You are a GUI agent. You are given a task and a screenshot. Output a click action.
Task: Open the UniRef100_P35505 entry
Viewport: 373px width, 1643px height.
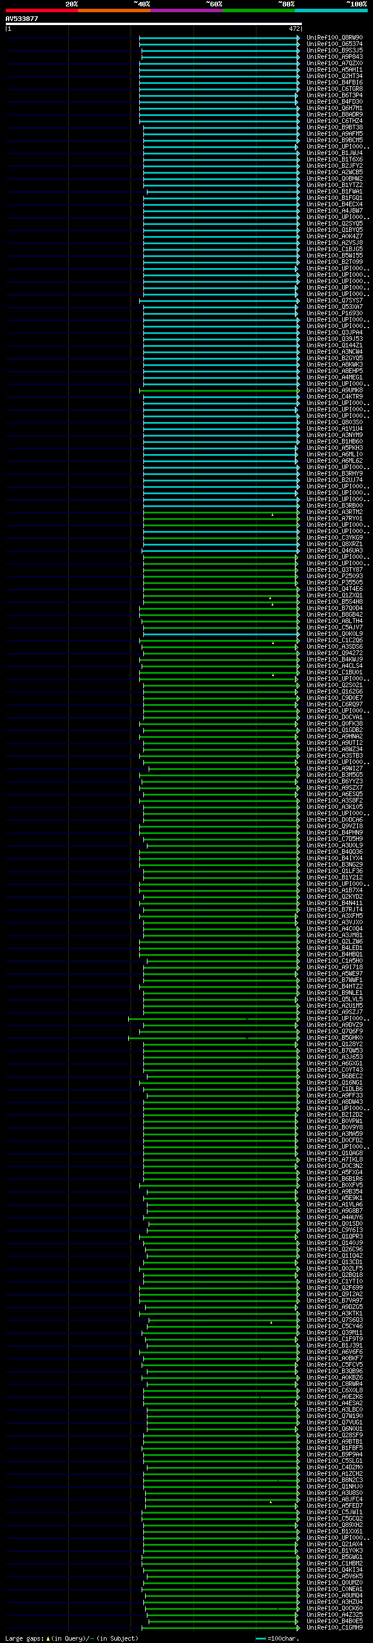334,582
